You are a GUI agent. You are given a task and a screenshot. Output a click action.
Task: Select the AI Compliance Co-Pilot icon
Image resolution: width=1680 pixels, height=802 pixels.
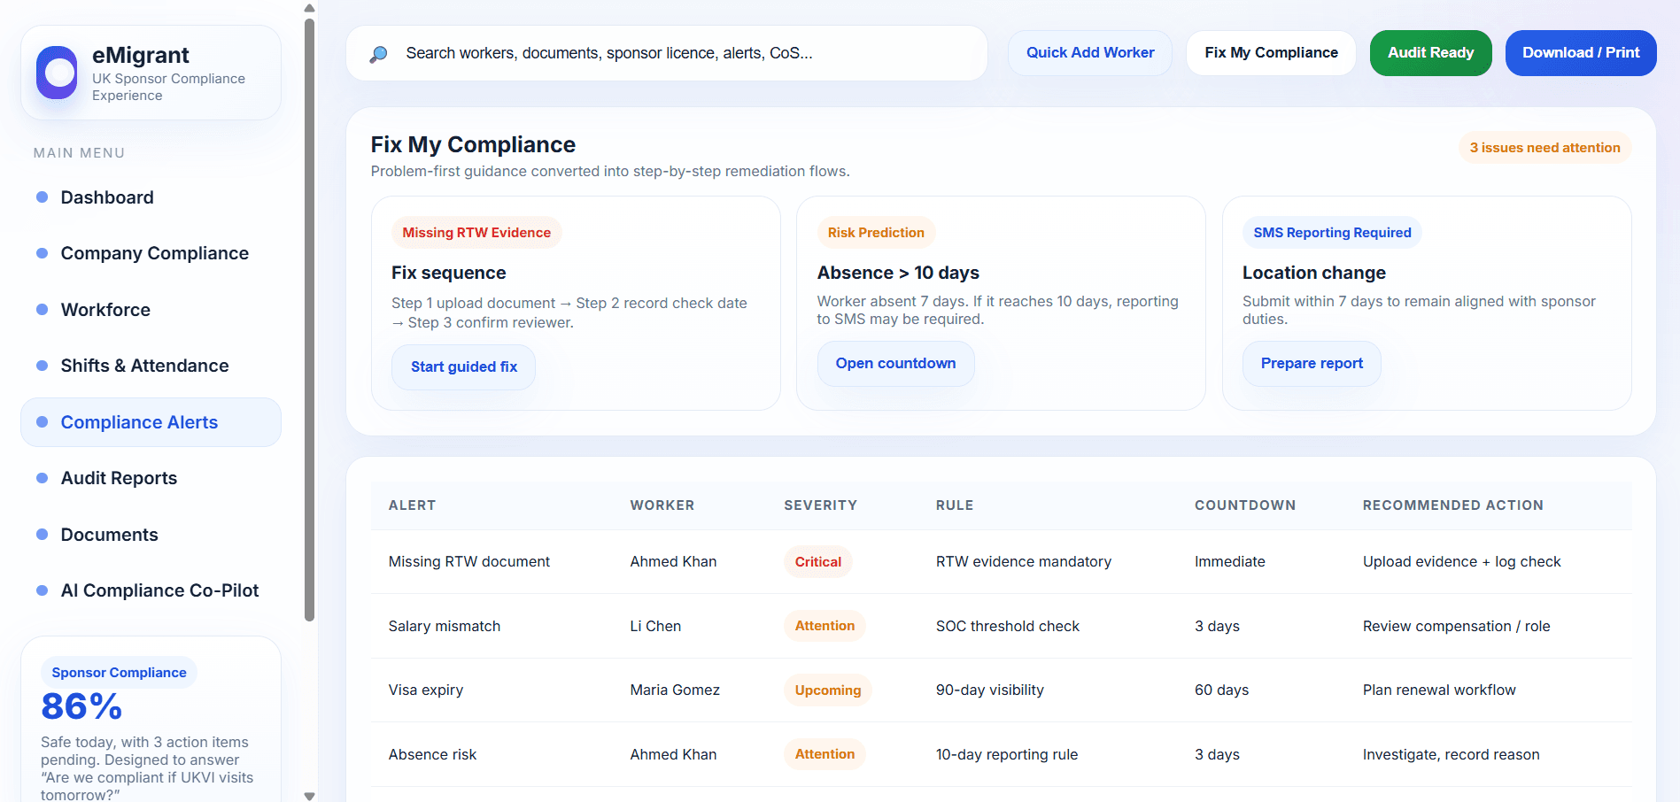click(42, 590)
